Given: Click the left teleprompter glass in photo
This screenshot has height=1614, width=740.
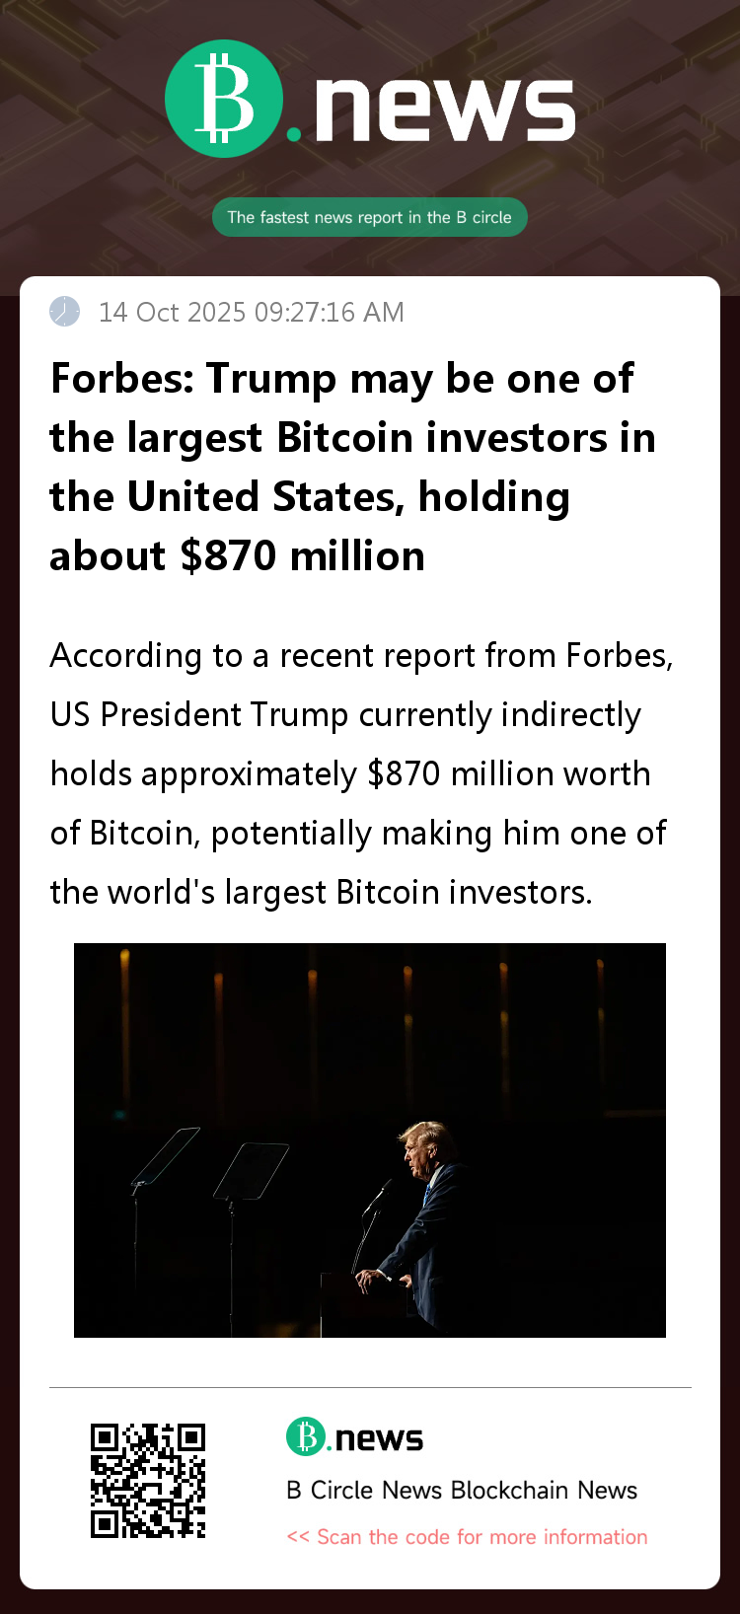Looking at the screenshot, I should (166, 1156).
